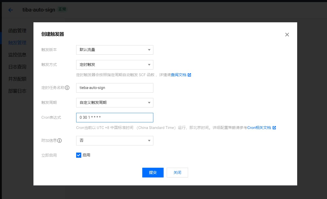Open the tooltip info icon beside 定时任务名称
This screenshot has width=327, height=199.
(67, 88)
